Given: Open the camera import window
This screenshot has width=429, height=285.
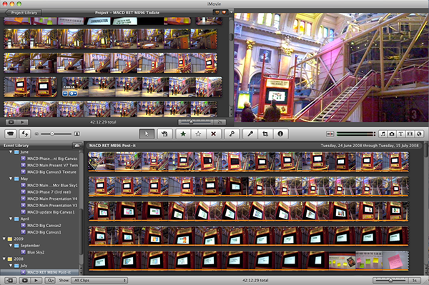Looking at the screenshot, I should point(11,134).
